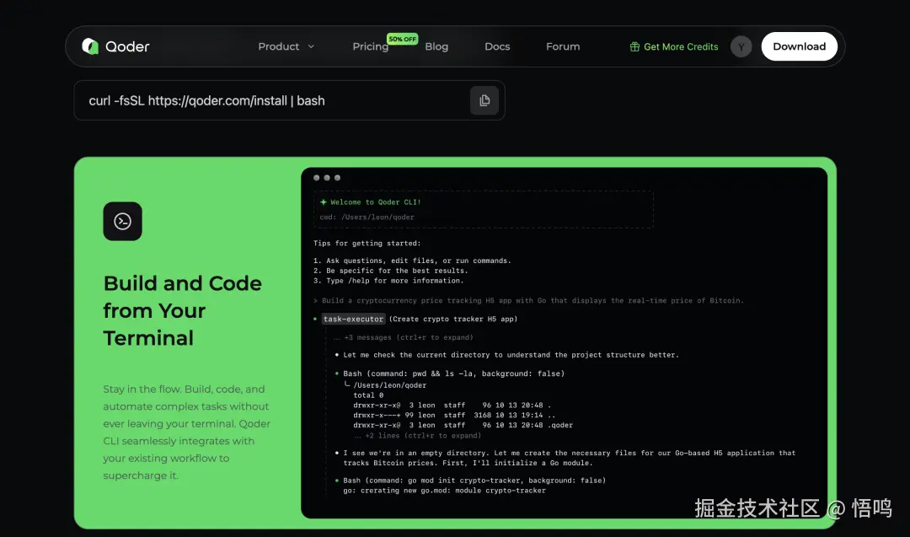Open the Blog page
This screenshot has width=910, height=537.
pyautogui.click(x=436, y=46)
